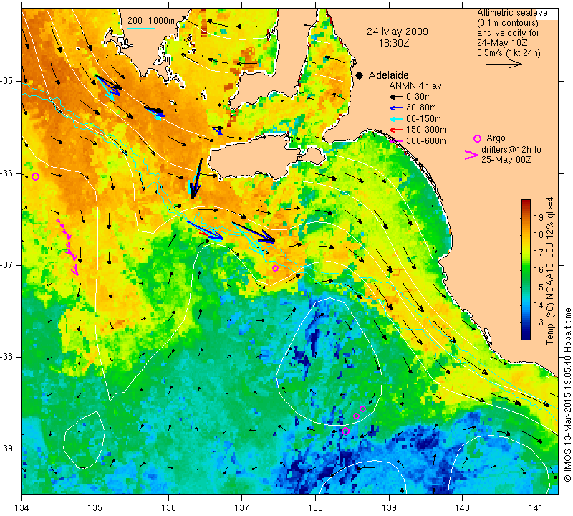Click the '24-May-2009' date text

(x=398, y=32)
